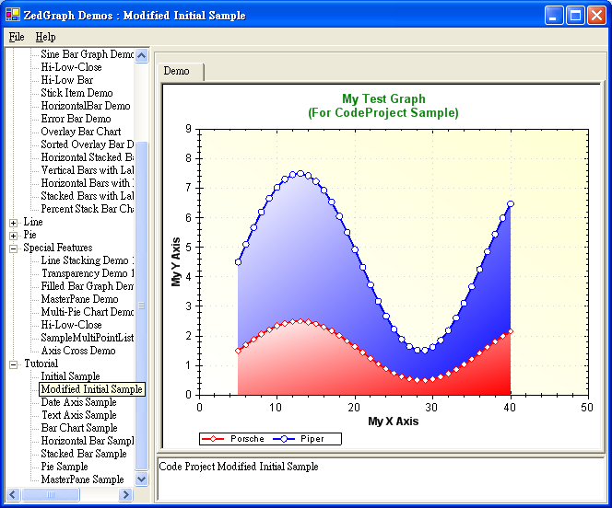Select the Line category label
The image size is (612, 508).
coord(33,222)
